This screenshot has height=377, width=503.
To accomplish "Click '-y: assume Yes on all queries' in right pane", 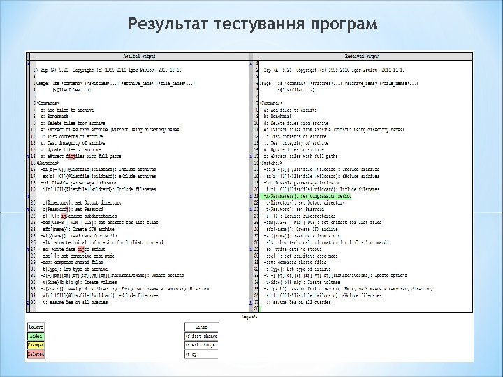I will pos(298,302).
